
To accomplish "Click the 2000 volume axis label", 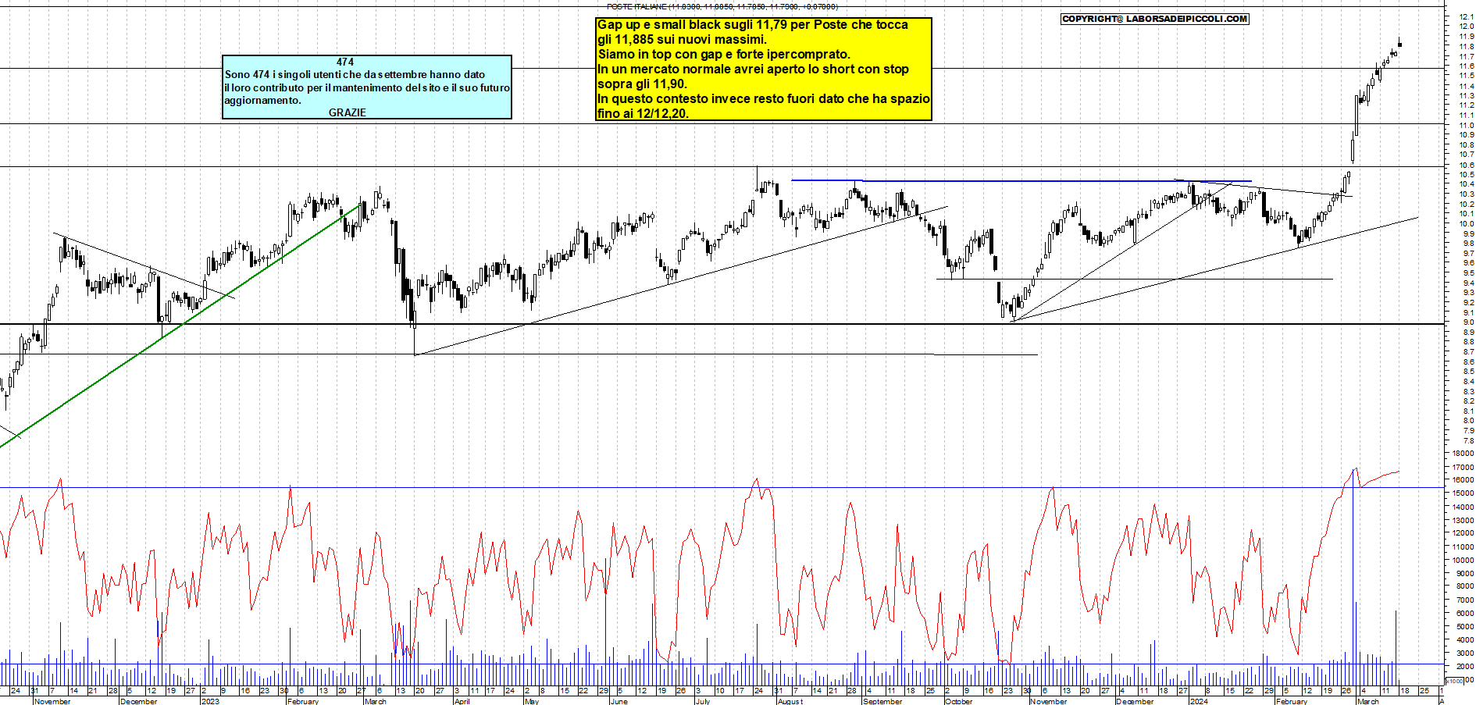I will 1464,666.
